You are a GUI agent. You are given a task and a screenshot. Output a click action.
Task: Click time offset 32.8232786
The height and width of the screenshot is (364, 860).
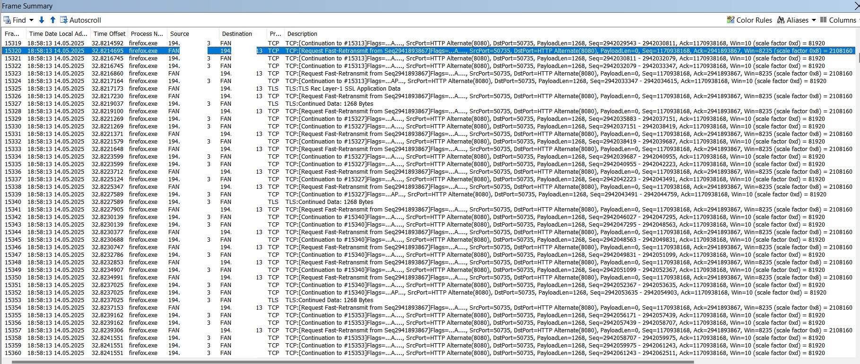point(107,255)
